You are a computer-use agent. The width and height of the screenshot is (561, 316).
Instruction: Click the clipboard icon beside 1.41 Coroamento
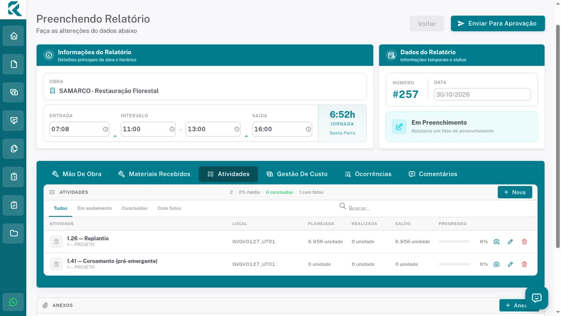pos(56,264)
